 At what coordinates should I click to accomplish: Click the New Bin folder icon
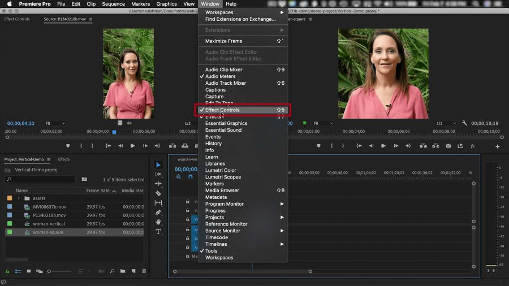(123, 271)
